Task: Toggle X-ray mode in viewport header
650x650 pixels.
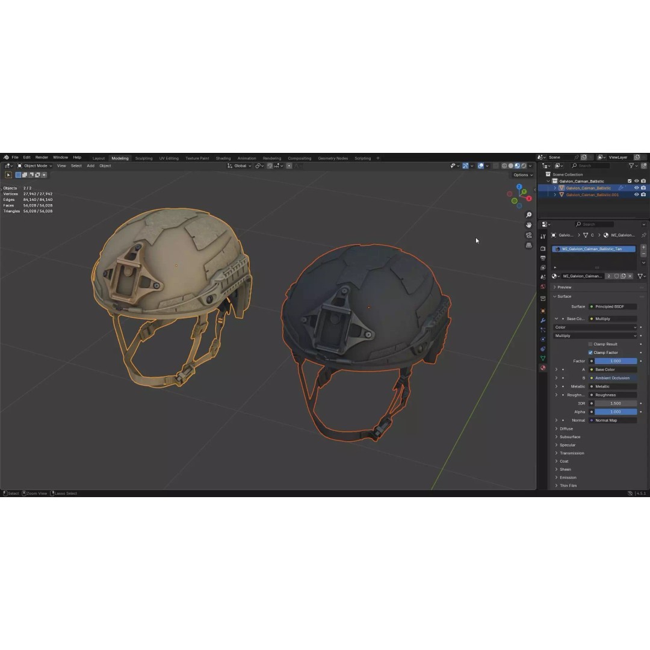Action: [x=496, y=166]
